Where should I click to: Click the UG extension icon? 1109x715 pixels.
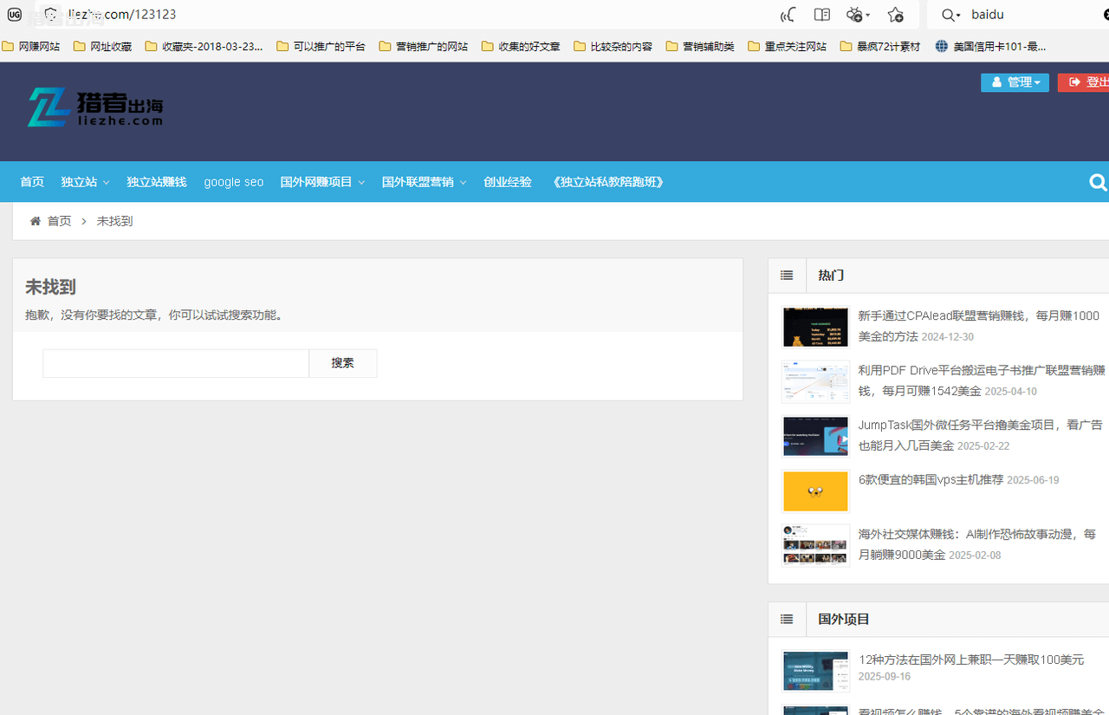click(14, 14)
